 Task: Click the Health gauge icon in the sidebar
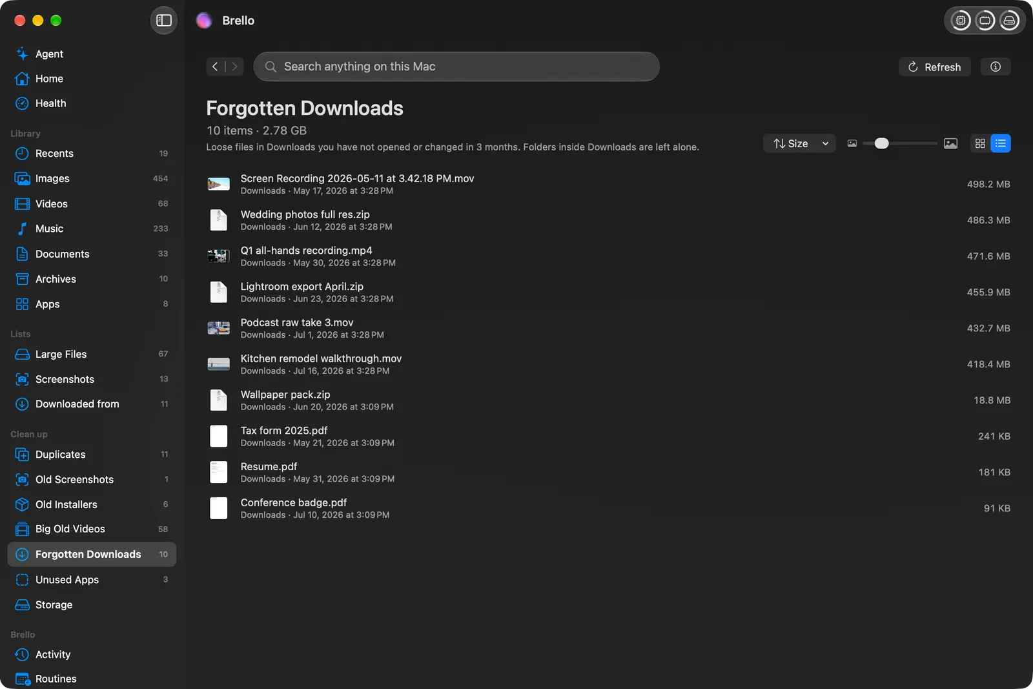22,103
